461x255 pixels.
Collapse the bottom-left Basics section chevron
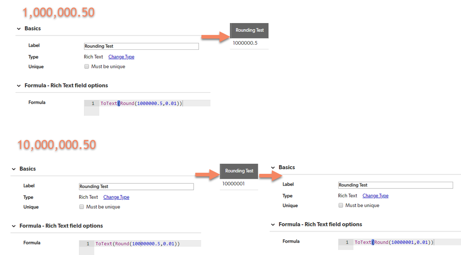click(x=14, y=169)
